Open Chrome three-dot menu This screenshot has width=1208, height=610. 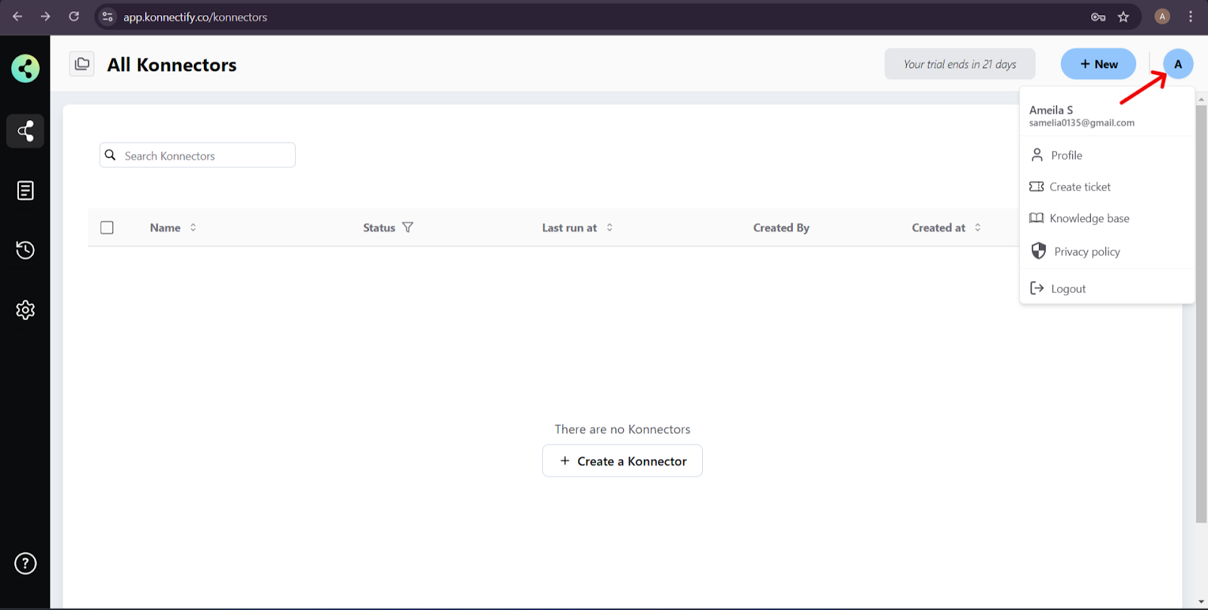point(1191,17)
